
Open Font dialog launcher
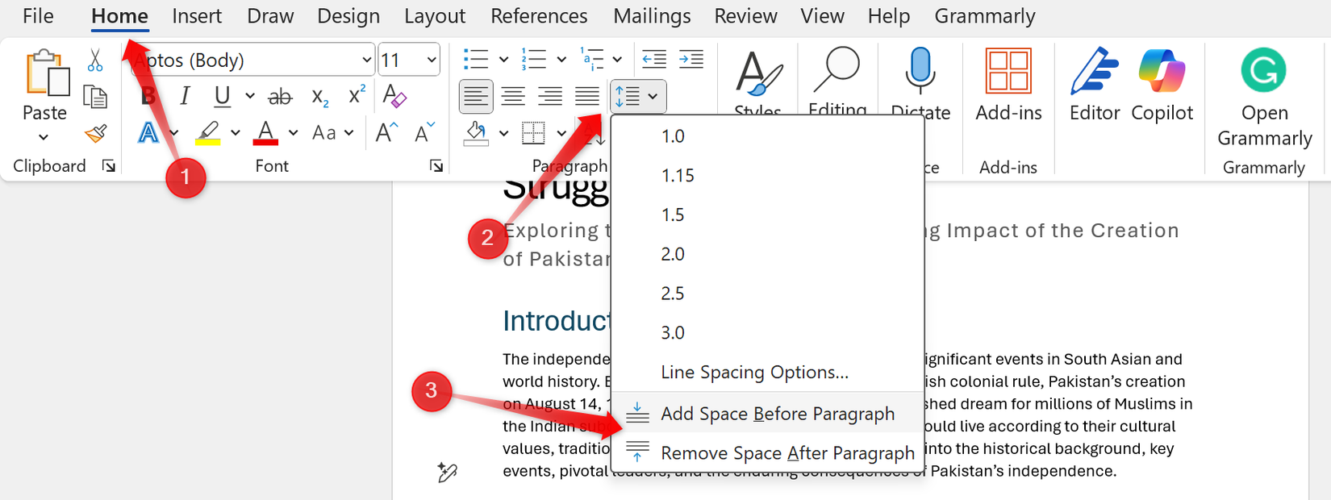(436, 166)
